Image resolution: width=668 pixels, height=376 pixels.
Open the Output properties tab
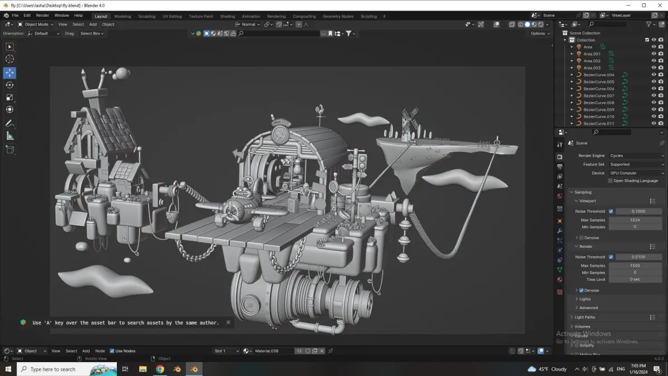pyautogui.click(x=559, y=167)
